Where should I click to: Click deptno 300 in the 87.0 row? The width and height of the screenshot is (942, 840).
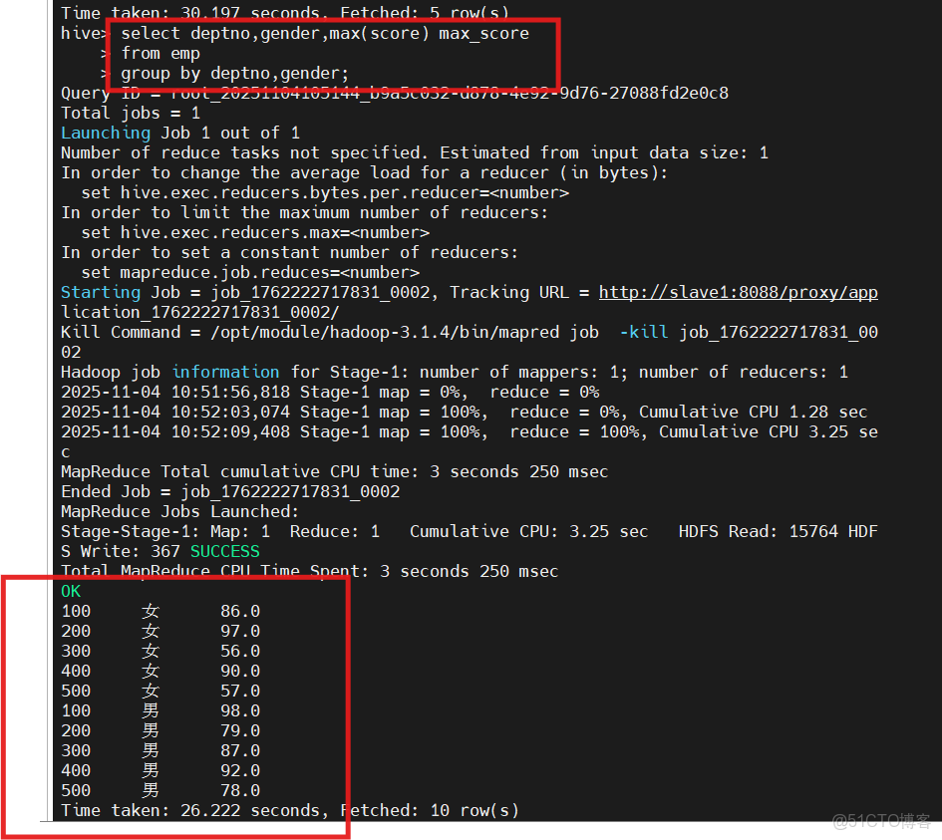pos(76,750)
